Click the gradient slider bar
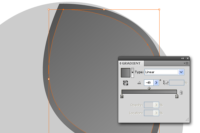 tap(149, 92)
